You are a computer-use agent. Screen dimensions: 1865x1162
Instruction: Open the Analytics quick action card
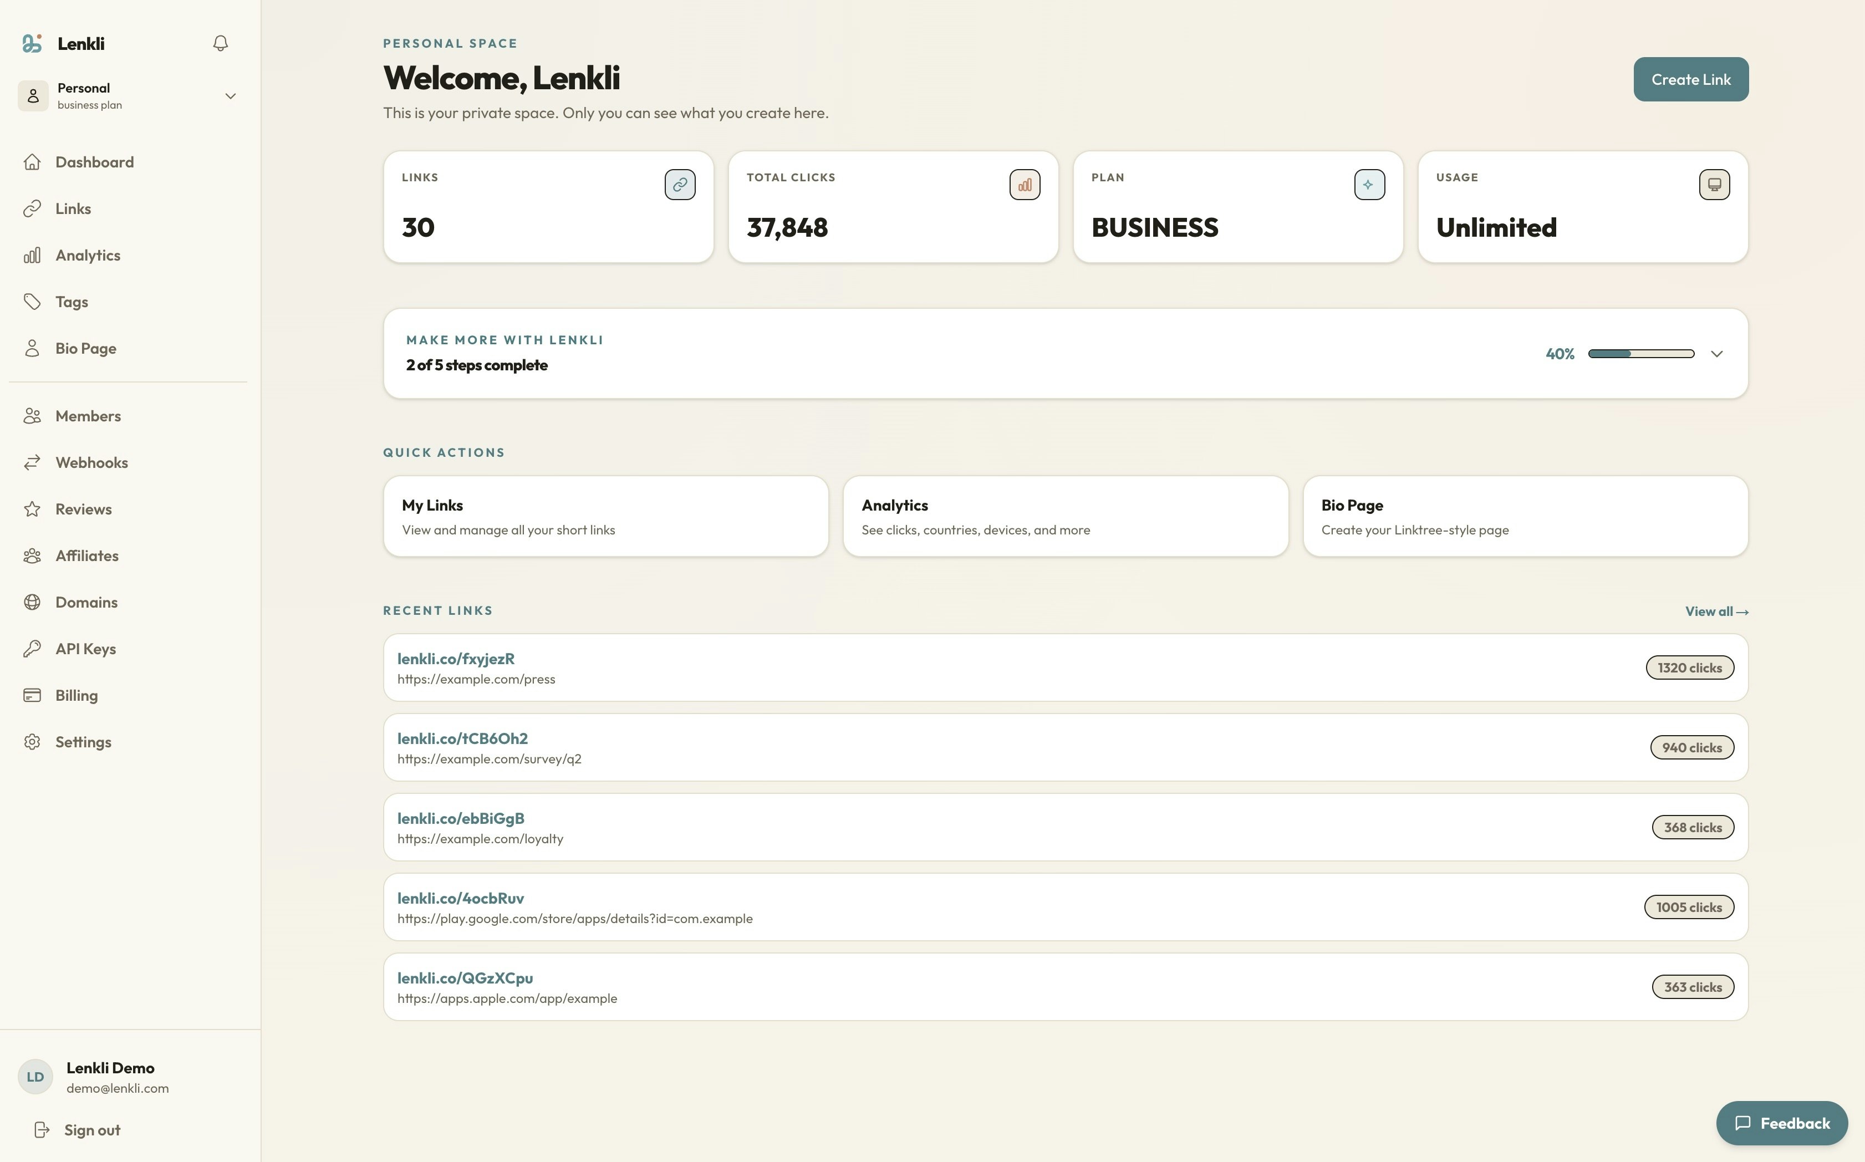[x=1066, y=517]
